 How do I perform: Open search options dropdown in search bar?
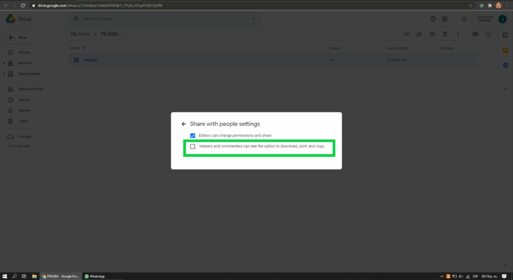[x=253, y=19]
